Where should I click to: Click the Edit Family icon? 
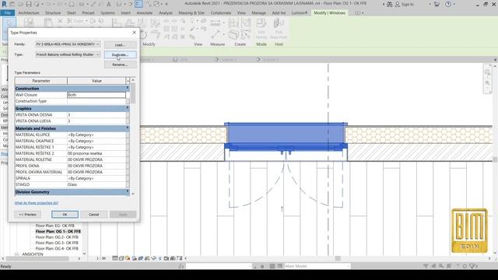261,28
